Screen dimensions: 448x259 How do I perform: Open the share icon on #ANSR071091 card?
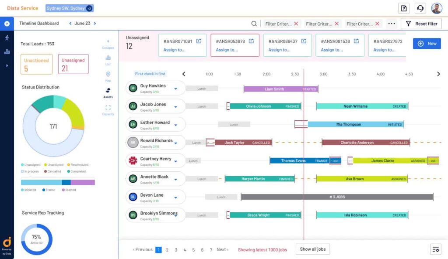click(199, 41)
